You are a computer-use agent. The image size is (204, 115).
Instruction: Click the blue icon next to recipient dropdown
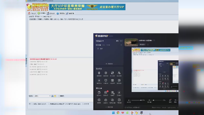[x=53, y=96]
